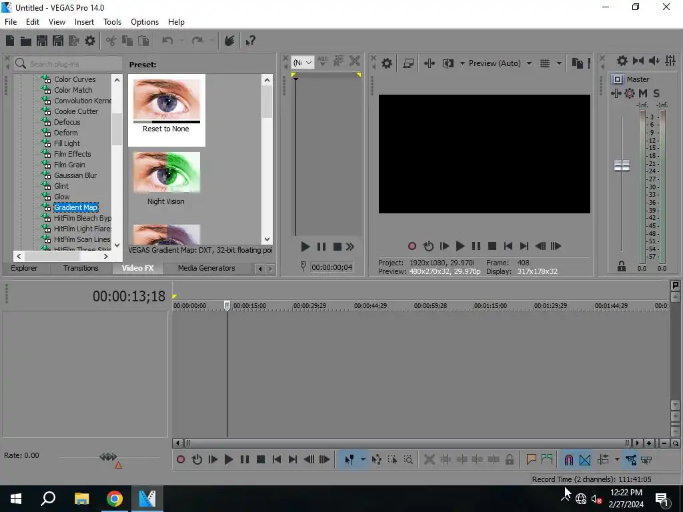Open the Mixing Console icon
The height and width of the screenshot is (512, 683).
click(x=670, y=61)
